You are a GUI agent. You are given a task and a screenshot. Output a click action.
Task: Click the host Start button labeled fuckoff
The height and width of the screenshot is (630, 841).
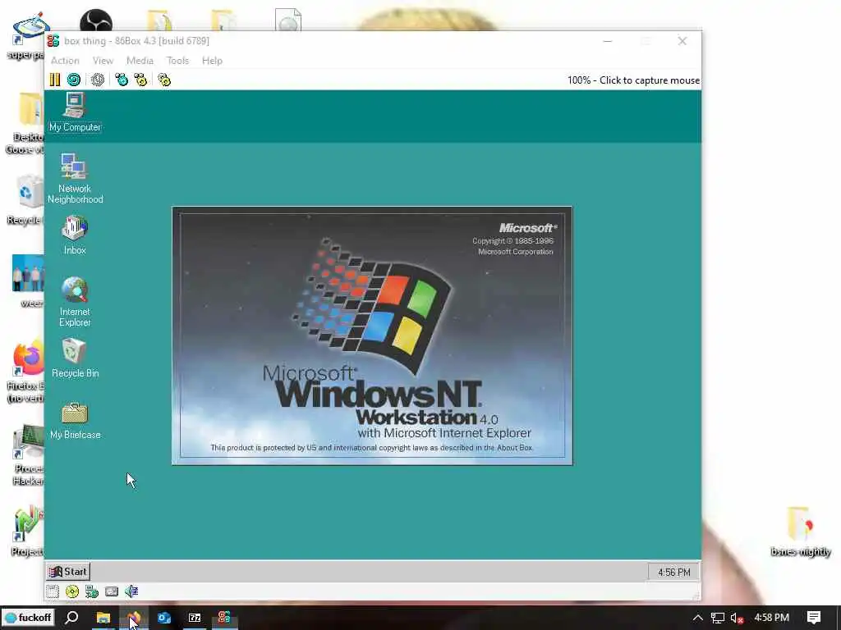click(27, 617)
